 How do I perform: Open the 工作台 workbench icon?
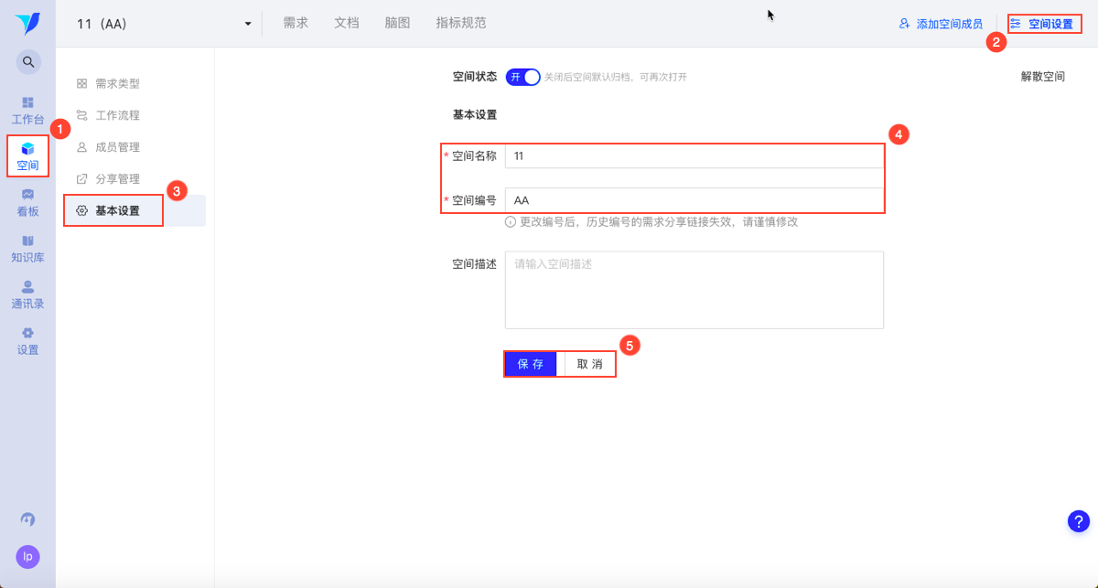coord(27,102)
